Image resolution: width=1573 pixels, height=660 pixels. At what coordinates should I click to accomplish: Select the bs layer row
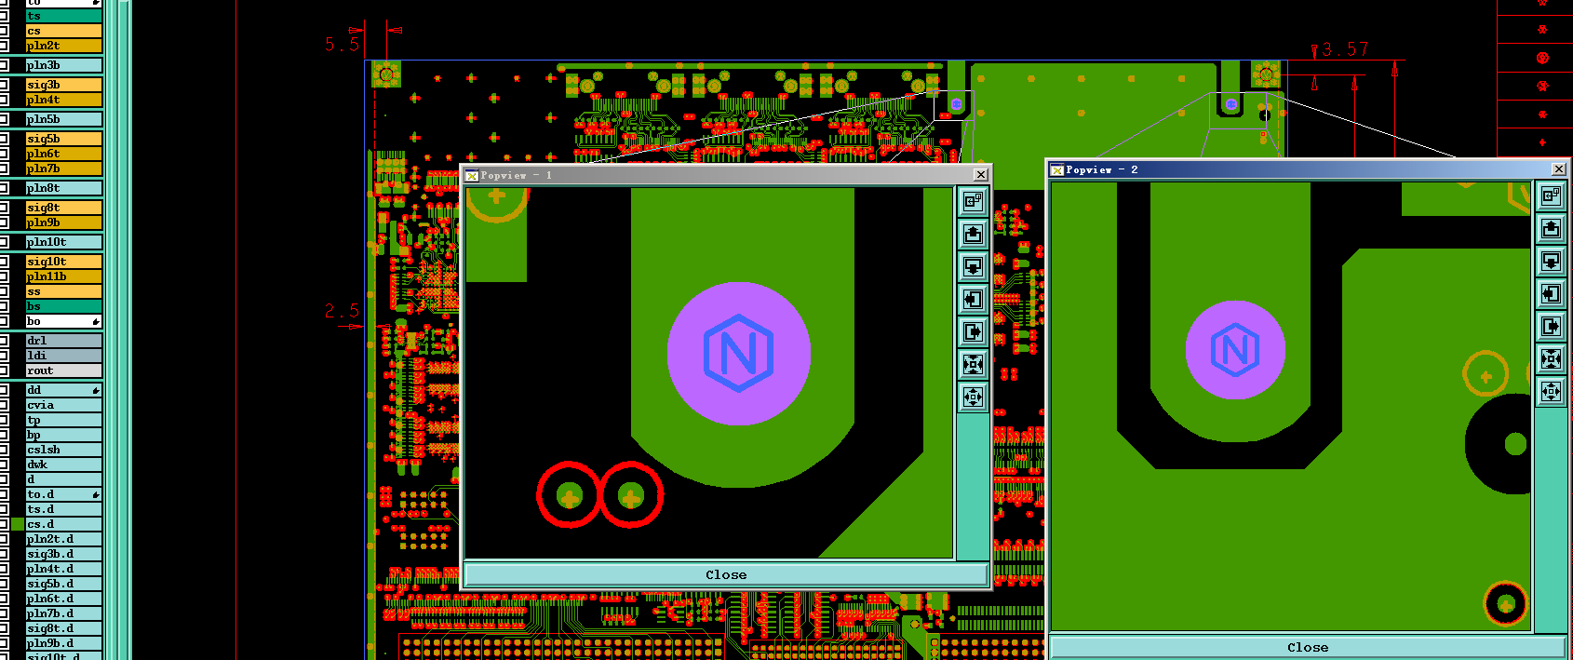pos(63,306)
